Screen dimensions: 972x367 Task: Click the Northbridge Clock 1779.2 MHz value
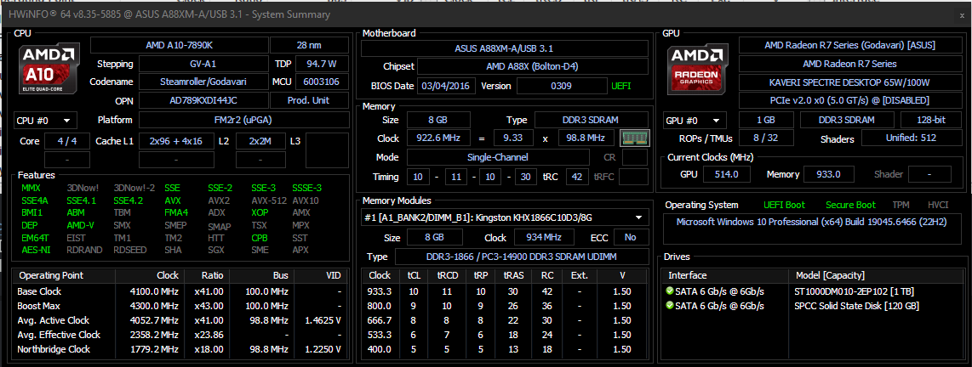click(156, 349)
